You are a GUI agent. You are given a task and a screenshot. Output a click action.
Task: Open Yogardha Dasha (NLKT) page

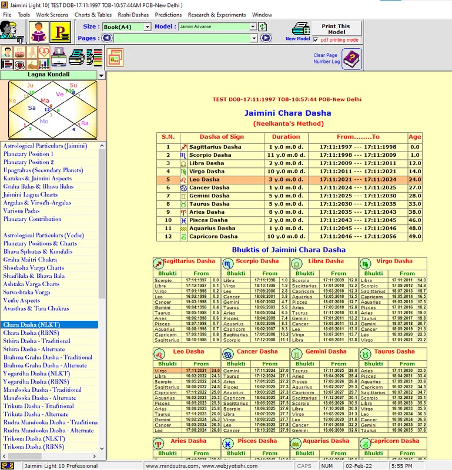[36, 374]
